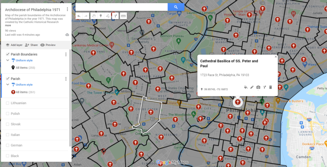
Task: Close the Cathedral Basilica info popup
Action: (x=276, y=57)
